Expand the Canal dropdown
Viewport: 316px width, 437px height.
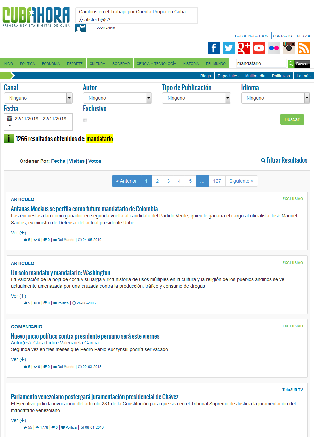[x=38, y=98]
